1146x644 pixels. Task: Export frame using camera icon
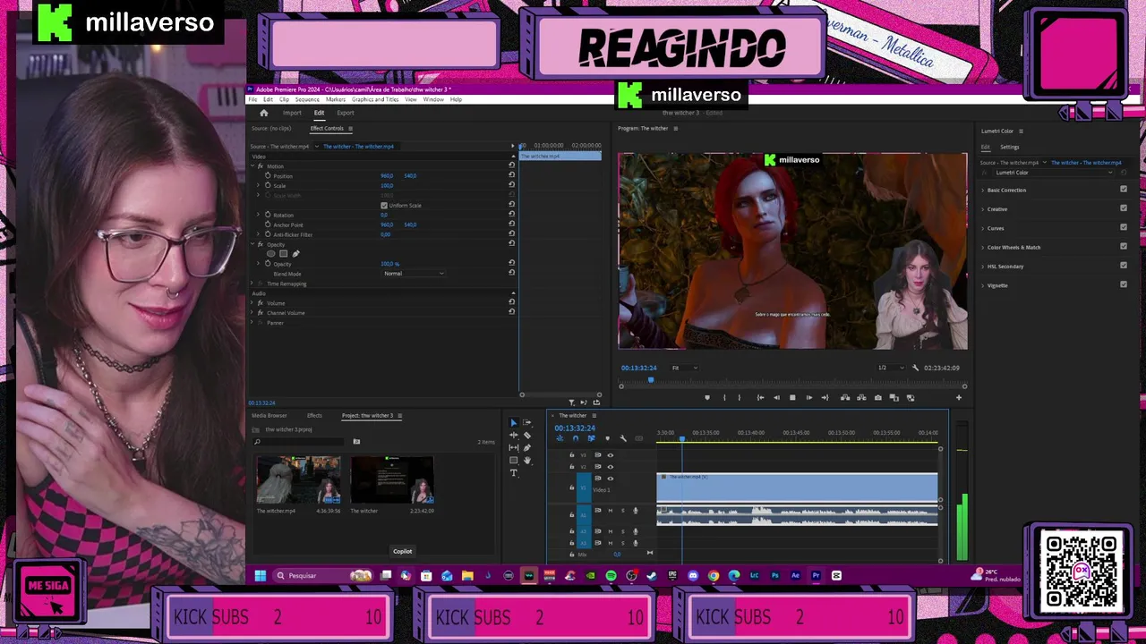tap(878, 397)
